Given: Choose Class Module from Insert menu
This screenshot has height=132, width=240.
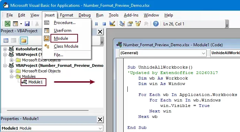Looking at the screenshot, I should click(x=67, y=46).
